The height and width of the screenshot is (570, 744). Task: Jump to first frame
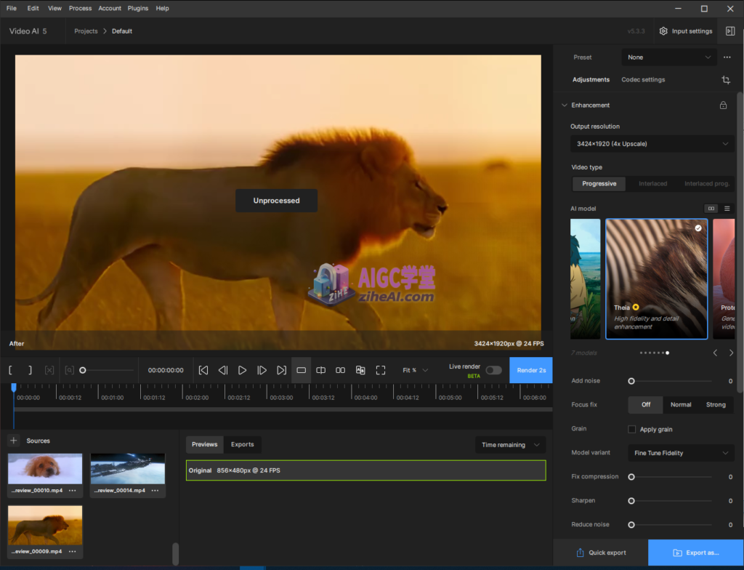[203, 370]
